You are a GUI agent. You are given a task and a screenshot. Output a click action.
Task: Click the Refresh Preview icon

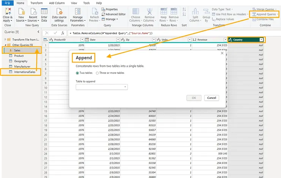[x=94, y=11]
